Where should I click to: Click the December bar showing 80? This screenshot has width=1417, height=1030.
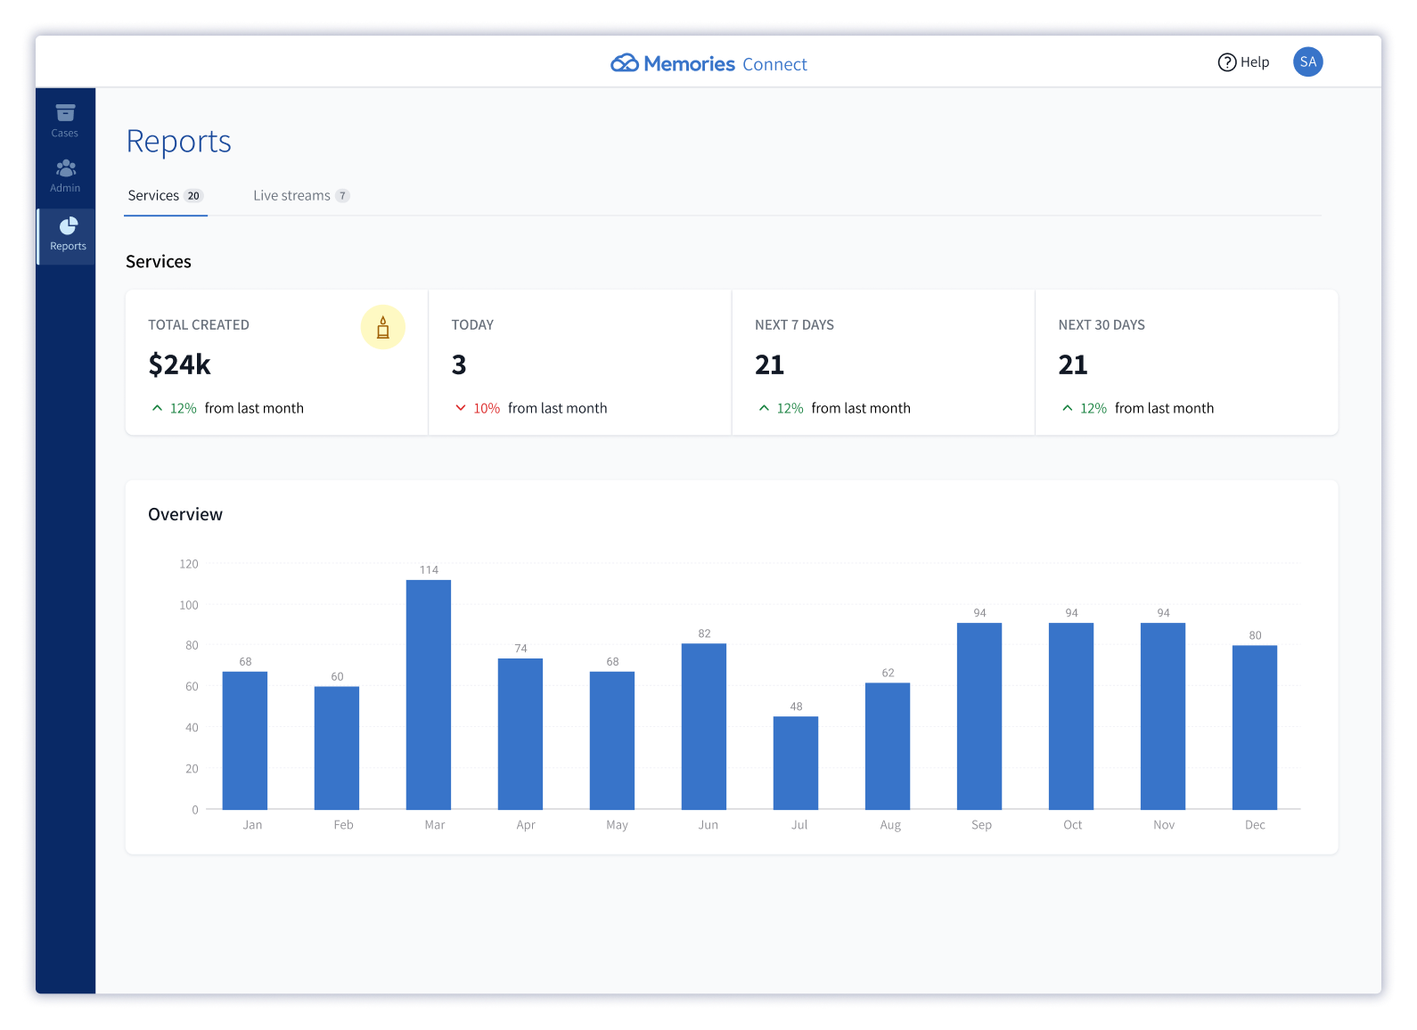pyautogui.click(x=1255, y=727)
